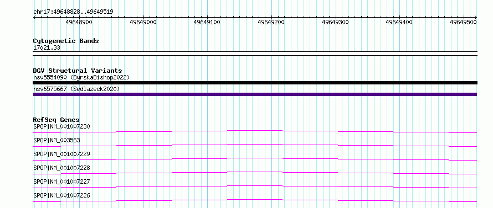Open nsv6575667 (Sedlazeck2020) variant label
493x208 pixels.
tap(76, 89)
